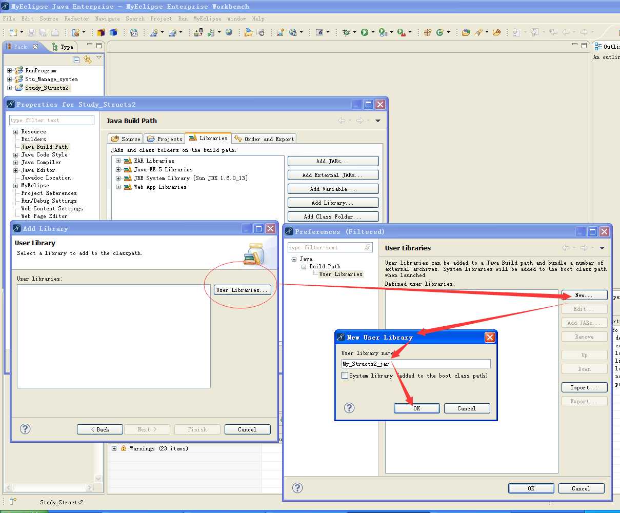Click the User Libraries... button
Screen dimensions: 620x513
tap(242, 290)
